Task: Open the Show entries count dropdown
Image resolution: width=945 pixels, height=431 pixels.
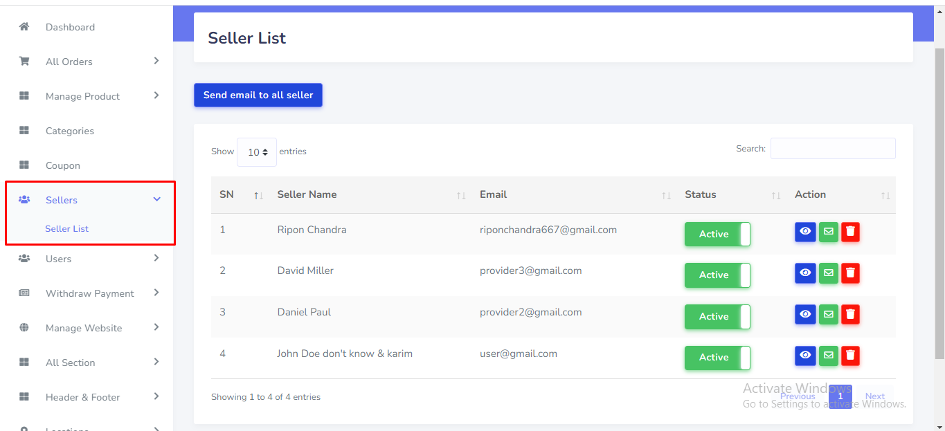Action: tap(257, 152)
